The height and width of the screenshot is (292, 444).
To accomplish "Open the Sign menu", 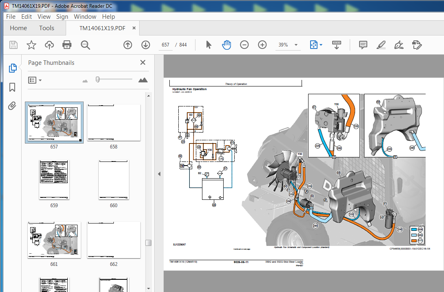I will [x=62, y=17].
